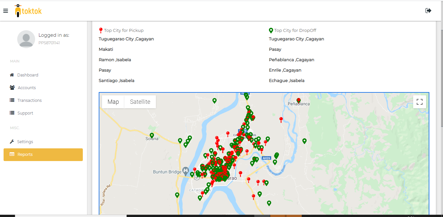
Task: Click dropoff city Peñablanca, Cagayan
Action: click(292, 60)
